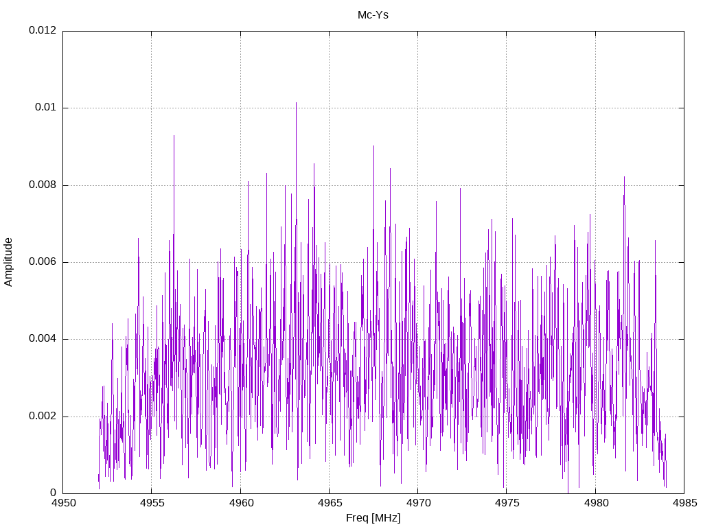Screen dimensions: 703x527
Task: Select the 0.01 y-axis tick label
Action: click(x=46, y=107)
